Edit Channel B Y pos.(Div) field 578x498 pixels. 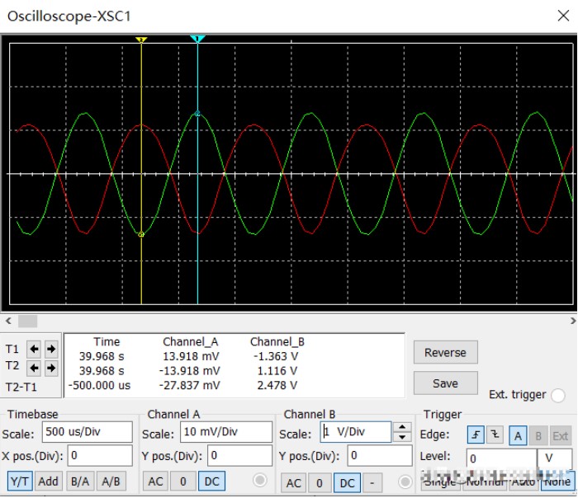pos(380,456)
